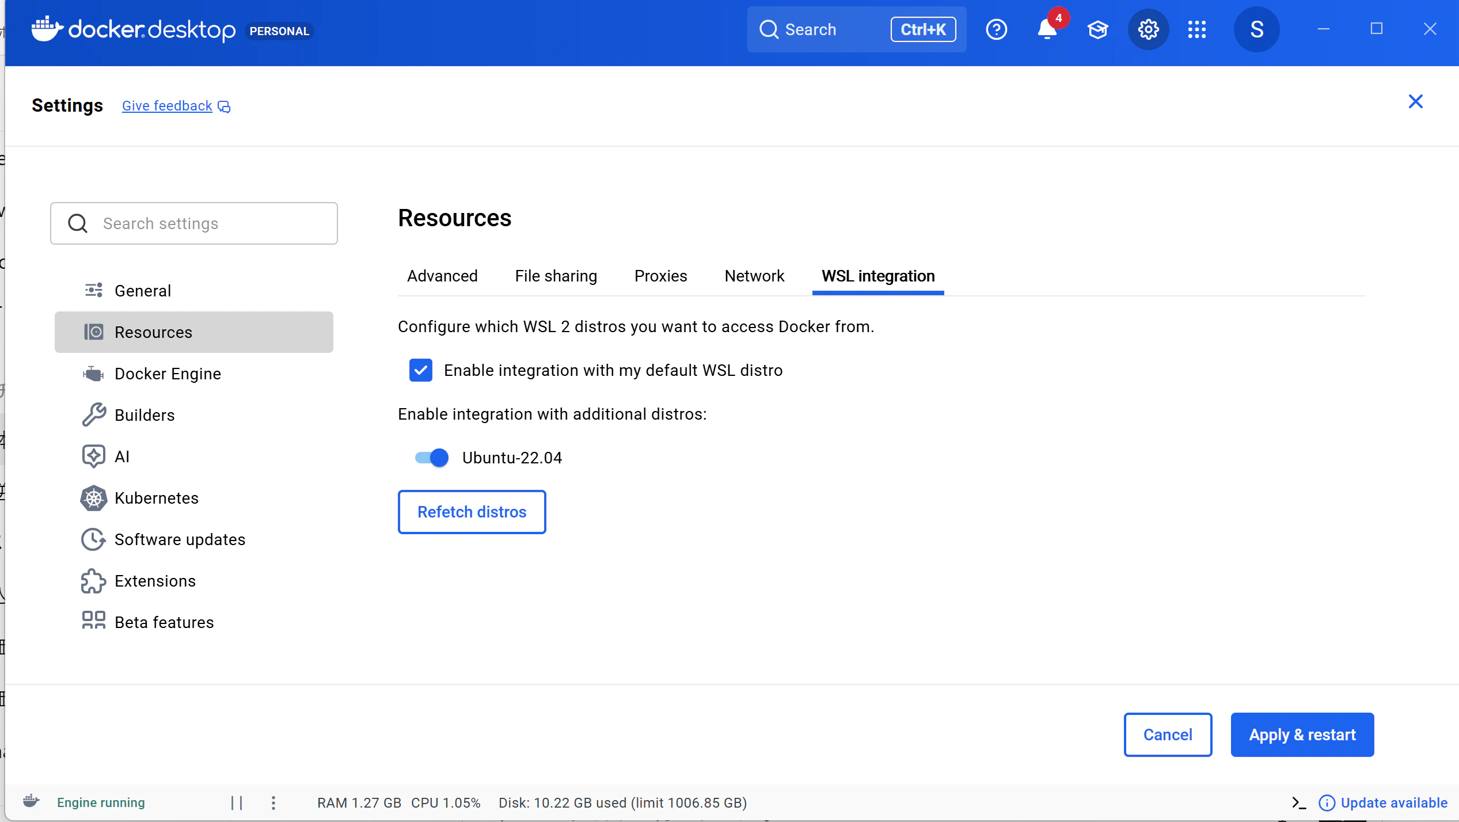Screen dimensions: 1459x822
Task: Open the terminal icon in status bar
Action: tap(1299, 802)
